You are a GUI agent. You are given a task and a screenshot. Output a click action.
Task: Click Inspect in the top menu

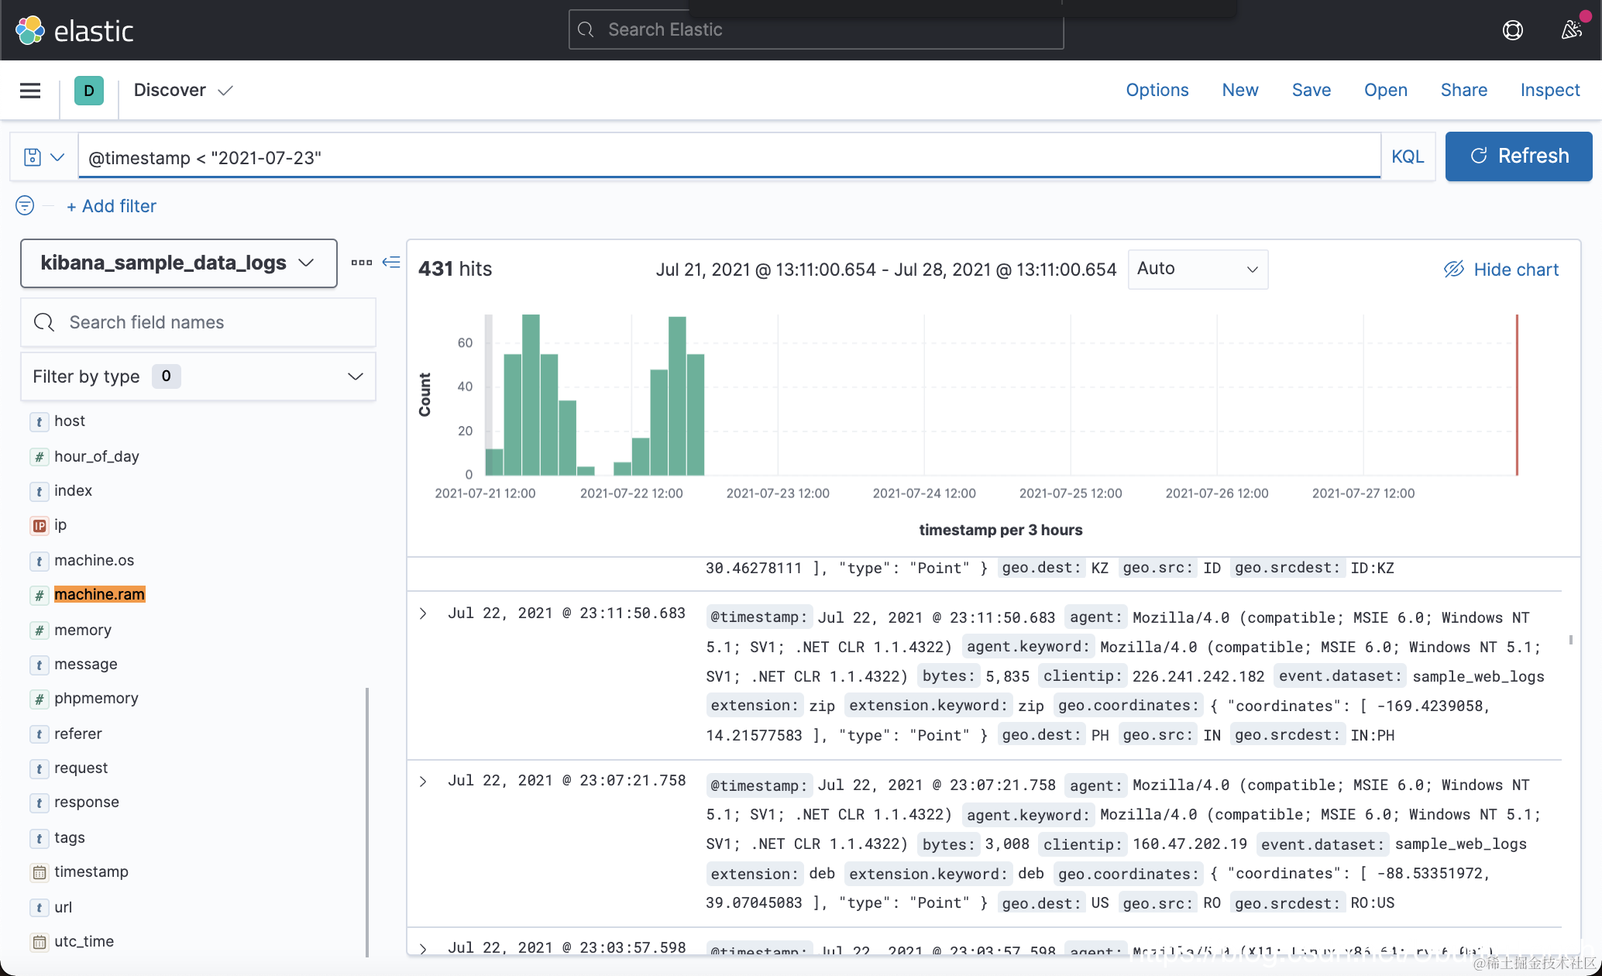point(1550,91)
